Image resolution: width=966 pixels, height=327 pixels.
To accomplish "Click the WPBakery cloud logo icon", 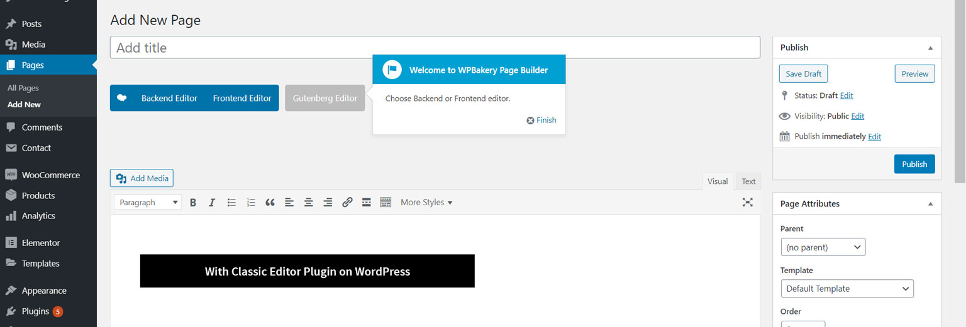I will pos(122,98).
